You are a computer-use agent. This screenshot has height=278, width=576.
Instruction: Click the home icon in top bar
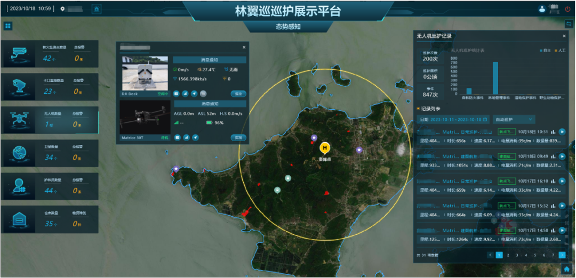(97, 9)
